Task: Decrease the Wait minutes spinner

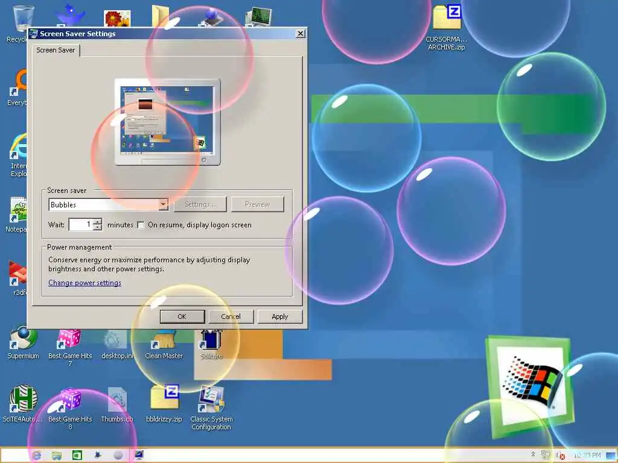Action: coord(98,227)
